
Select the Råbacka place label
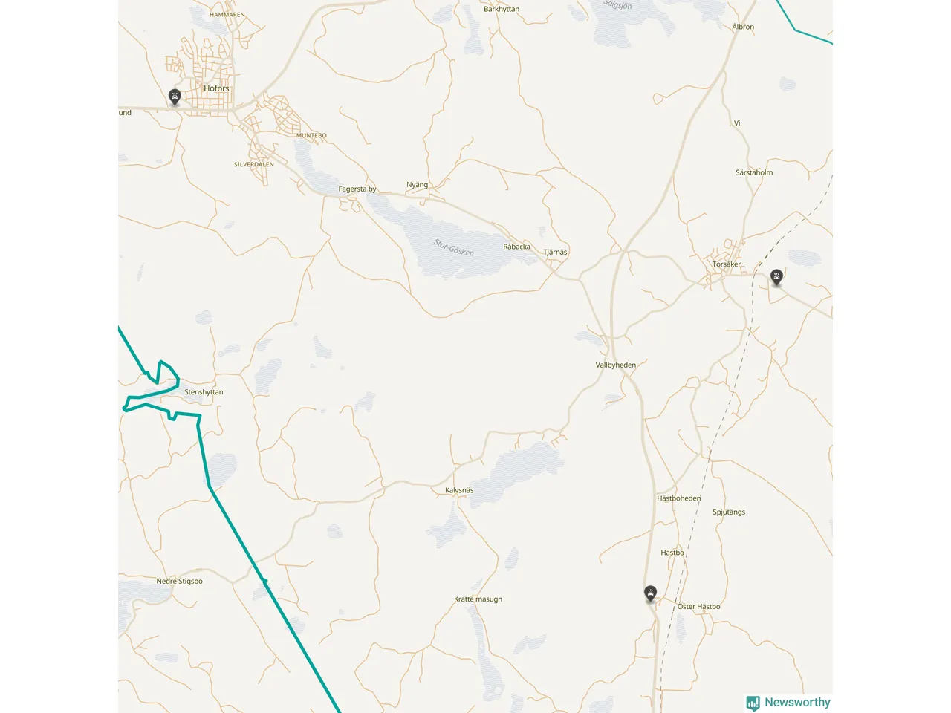coord(517,247)
